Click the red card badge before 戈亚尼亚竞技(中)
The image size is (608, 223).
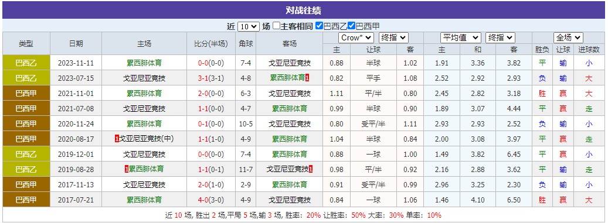pyautogui.click(x=117, y=139)
